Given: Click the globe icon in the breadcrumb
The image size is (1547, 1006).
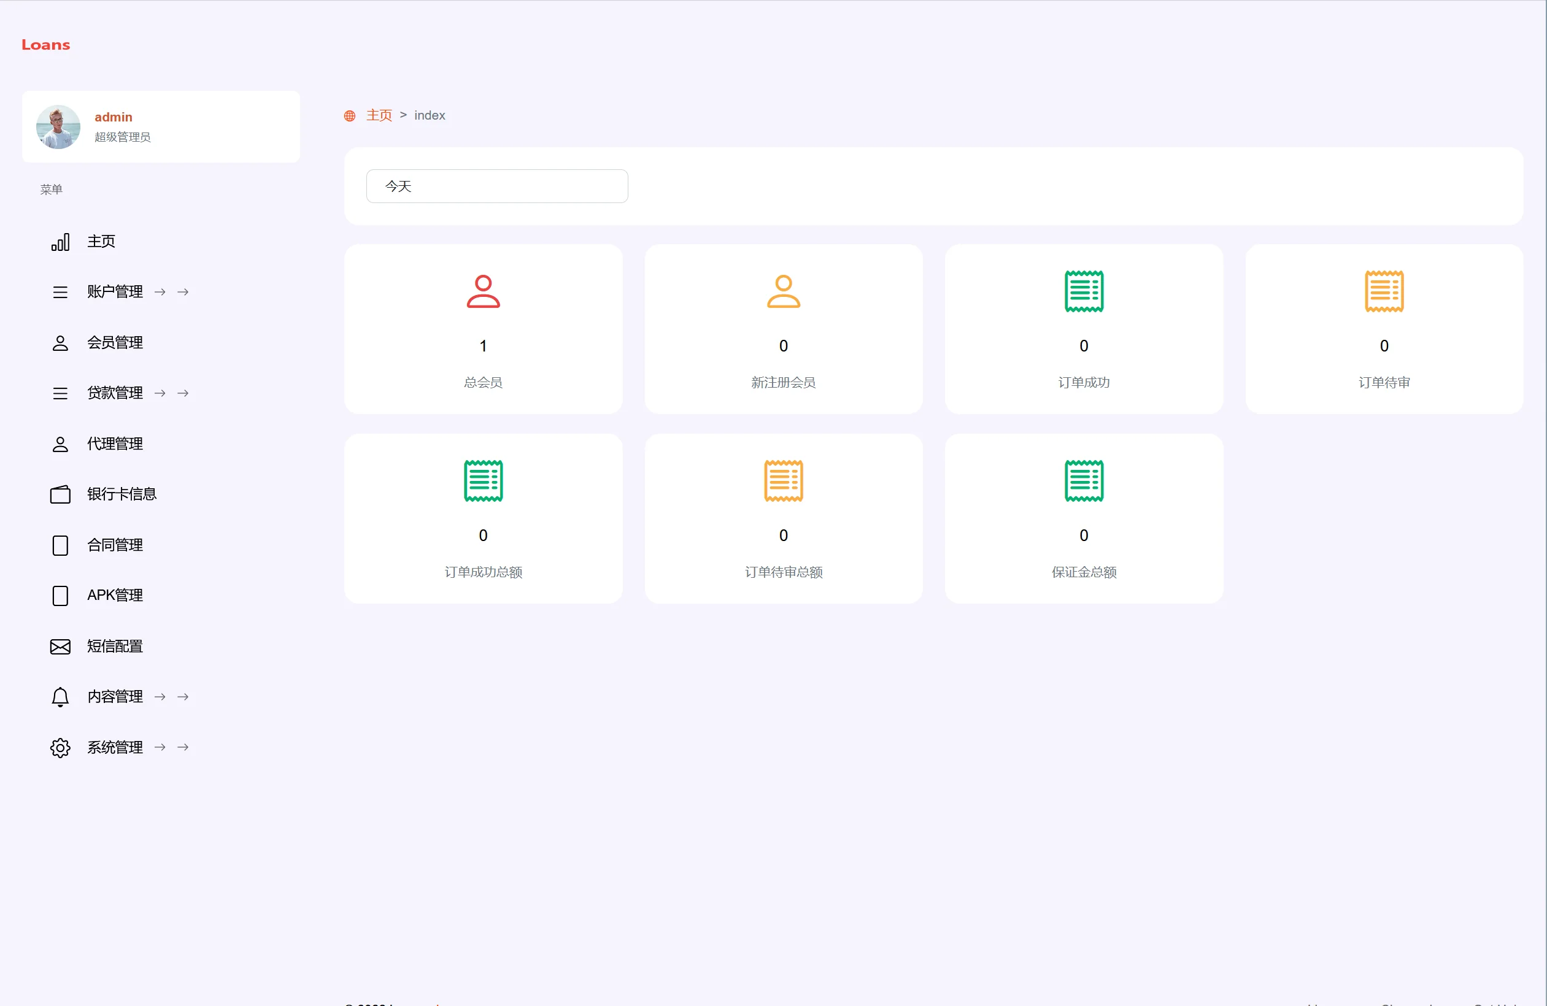Looking at the screenshot, I should point(350,116).
